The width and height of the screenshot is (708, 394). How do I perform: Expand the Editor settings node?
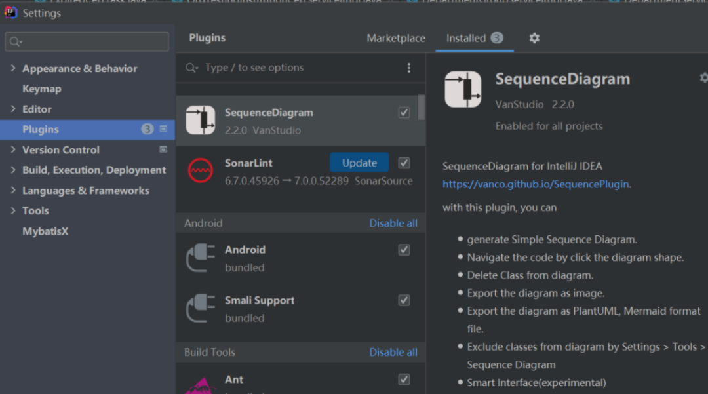13,109
